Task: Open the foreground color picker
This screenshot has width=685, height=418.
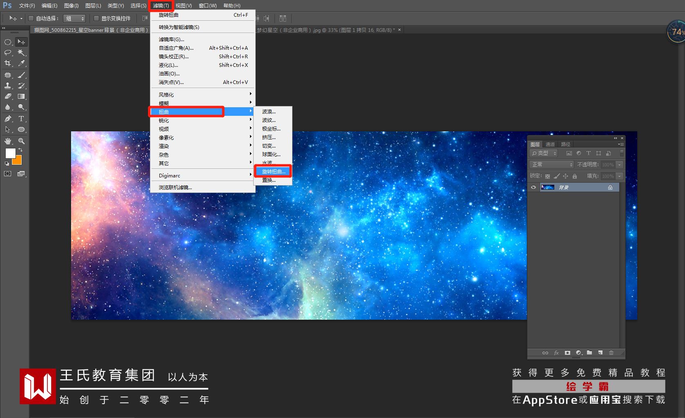Action: pyautogui.click(x=10, y=153)
